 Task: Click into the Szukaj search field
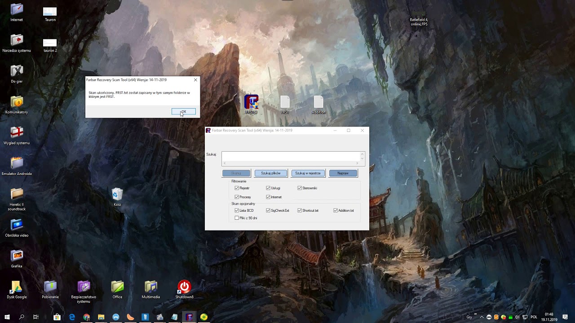tap(291, 156)
